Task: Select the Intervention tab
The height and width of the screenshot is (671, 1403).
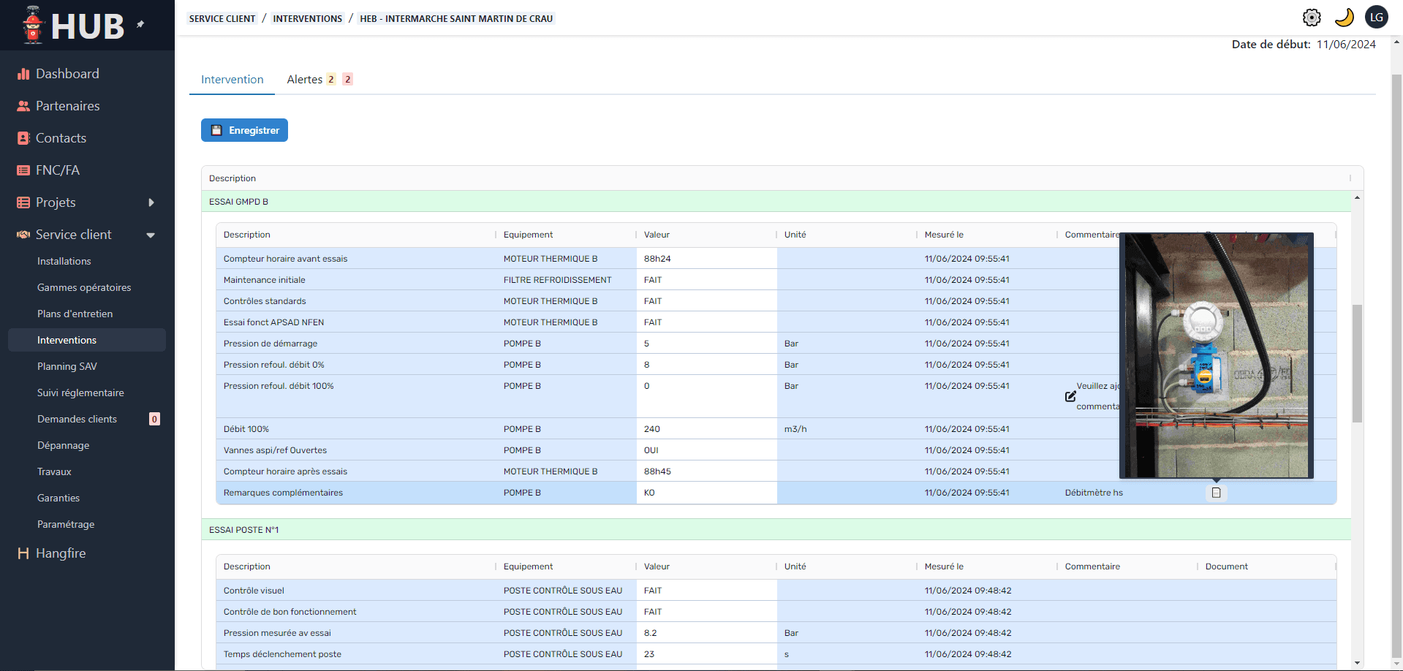Action: click(232, 80)
